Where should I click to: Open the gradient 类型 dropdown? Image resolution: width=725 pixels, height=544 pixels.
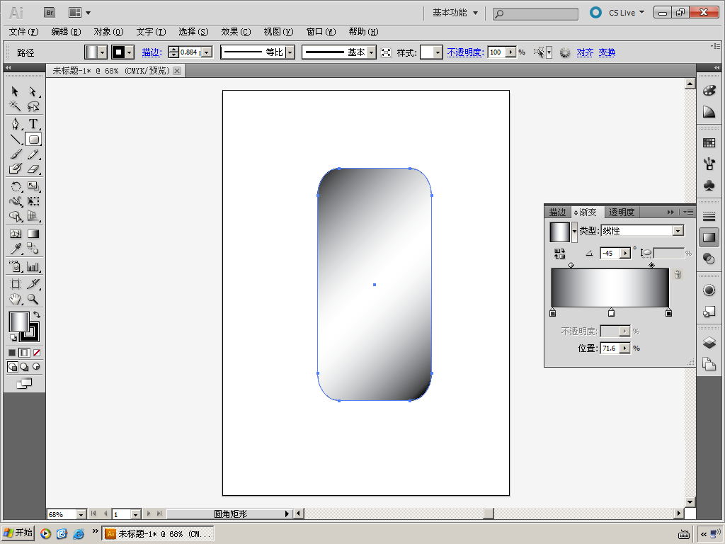click(x=678, y=231)
